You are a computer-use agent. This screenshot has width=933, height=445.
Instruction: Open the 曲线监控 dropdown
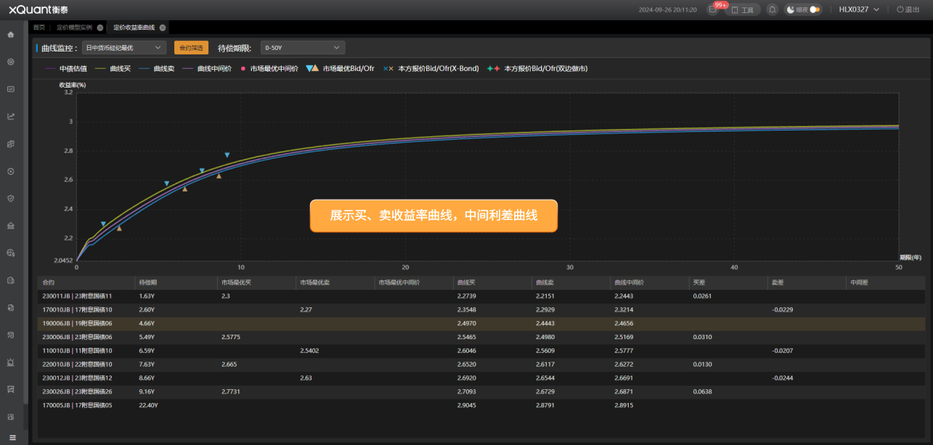(x=124, y=48)
